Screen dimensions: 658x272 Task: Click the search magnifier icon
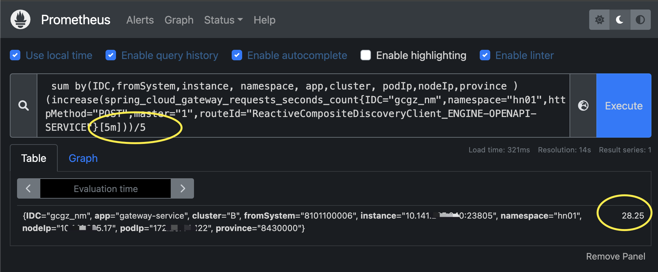pos(24,106)
